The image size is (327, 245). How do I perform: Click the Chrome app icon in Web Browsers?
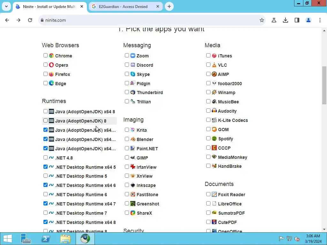pyautogui.click(x=51, y=56)
